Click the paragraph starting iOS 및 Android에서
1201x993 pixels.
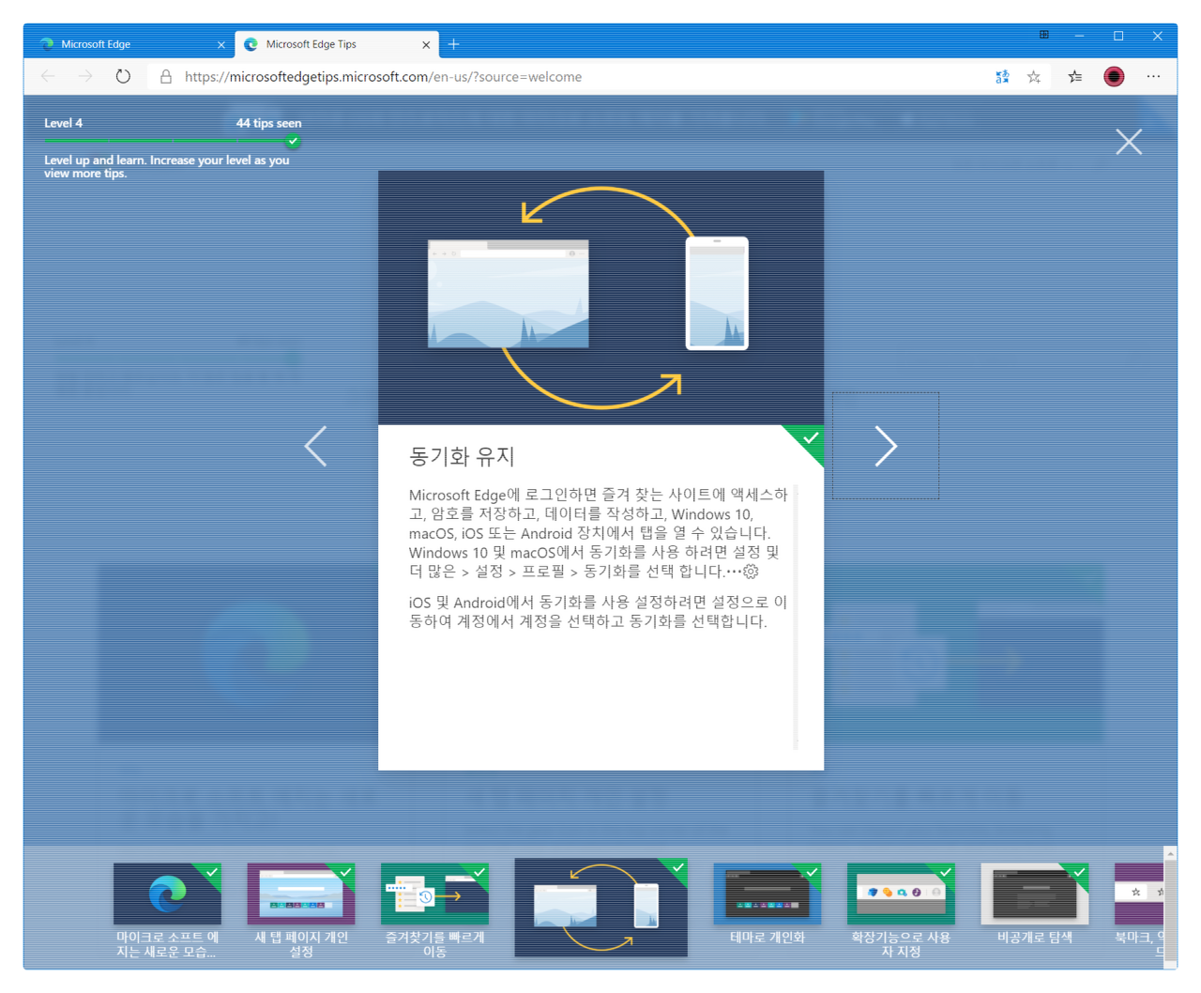pyautogui.click(x=598, y=611)
